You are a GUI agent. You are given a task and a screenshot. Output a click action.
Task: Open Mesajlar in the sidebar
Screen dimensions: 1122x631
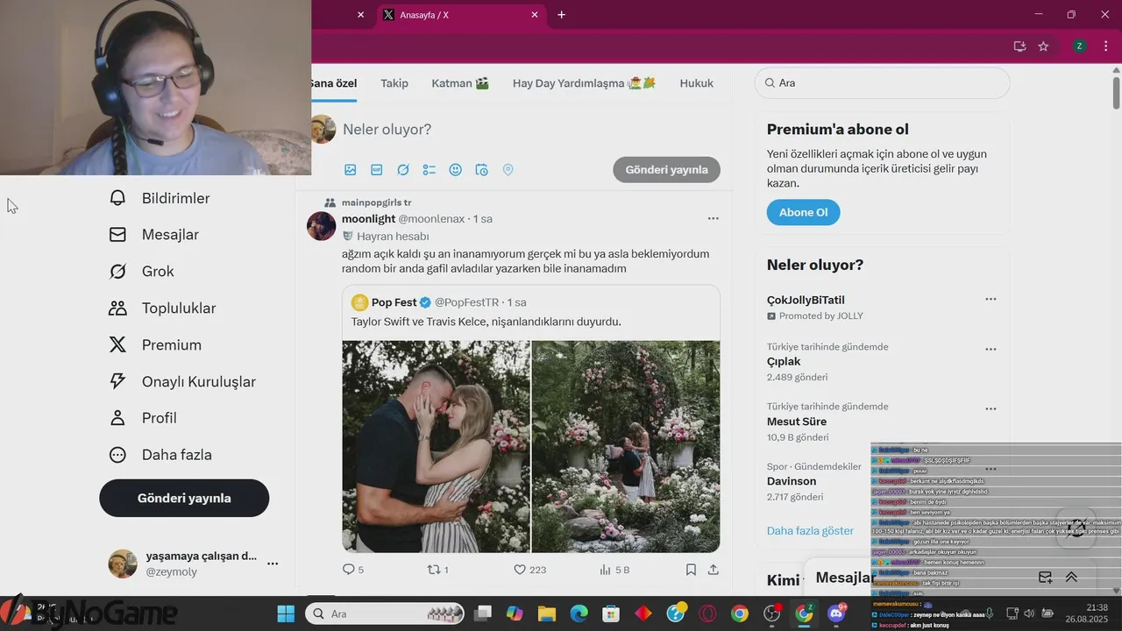154,235
